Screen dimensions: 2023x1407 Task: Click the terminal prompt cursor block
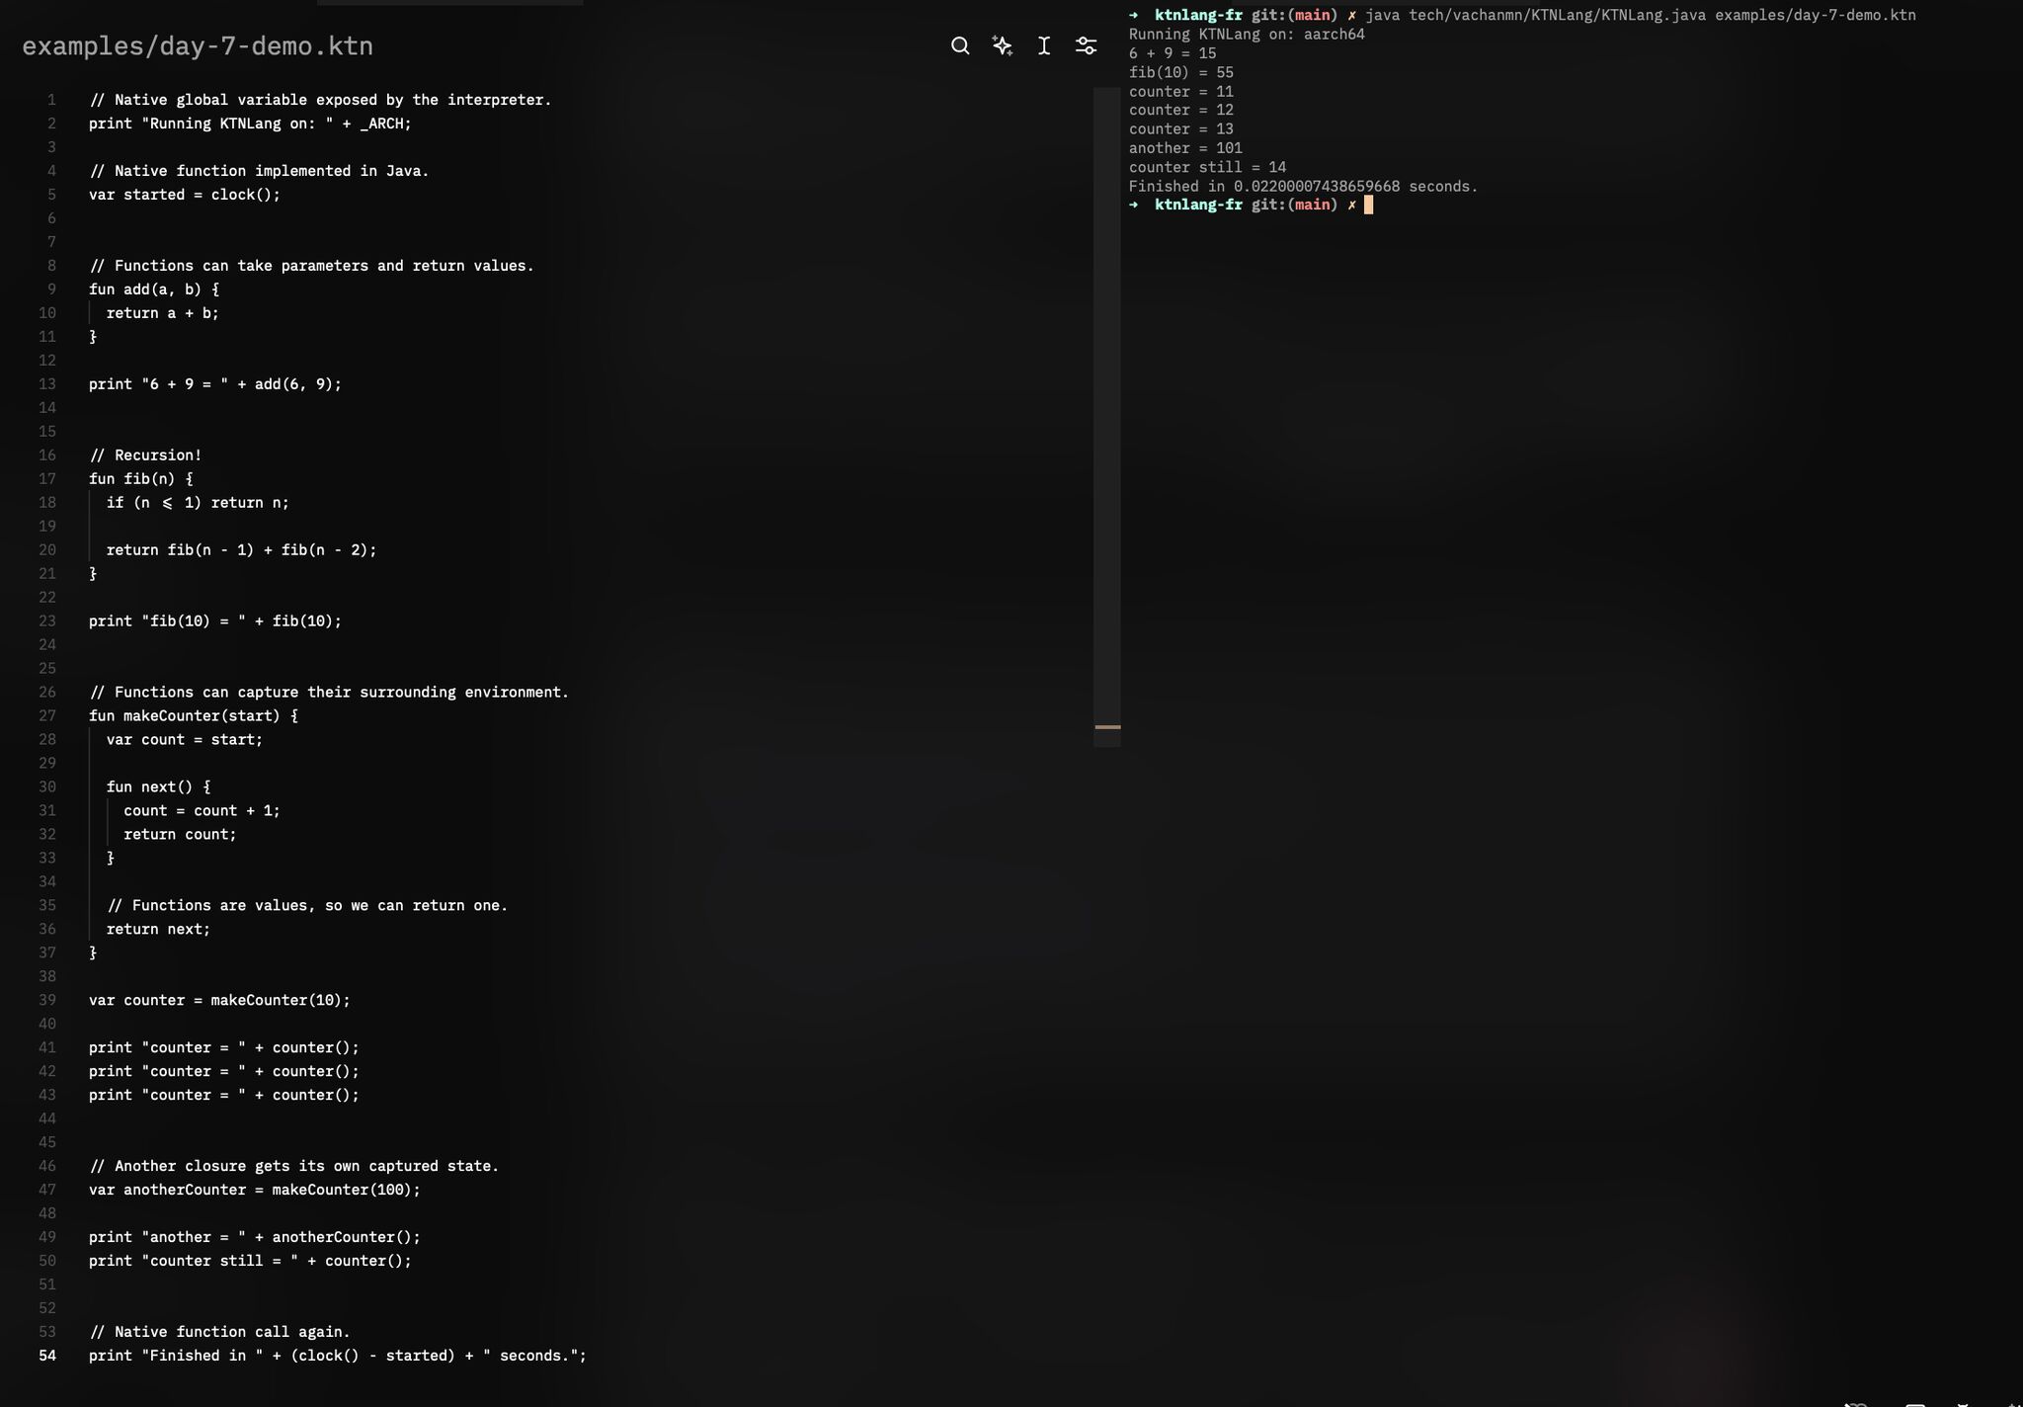[x=1369, y=205]
